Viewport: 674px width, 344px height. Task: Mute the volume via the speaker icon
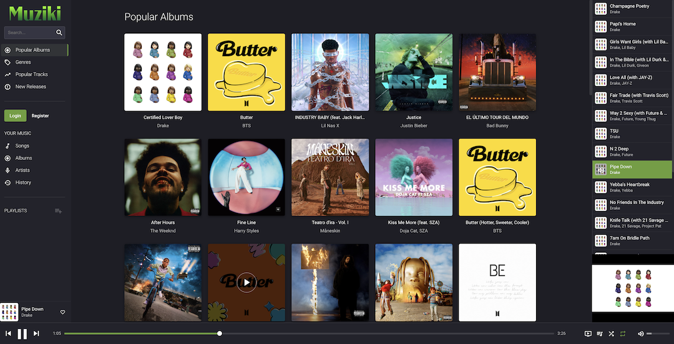pos(640,333)
